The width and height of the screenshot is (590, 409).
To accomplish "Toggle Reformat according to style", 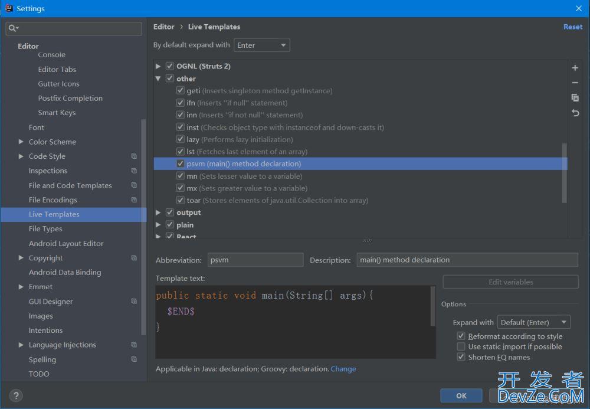I will point(461,336).
